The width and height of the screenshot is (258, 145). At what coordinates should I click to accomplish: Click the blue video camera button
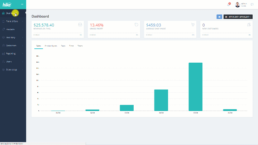(219, 17)
